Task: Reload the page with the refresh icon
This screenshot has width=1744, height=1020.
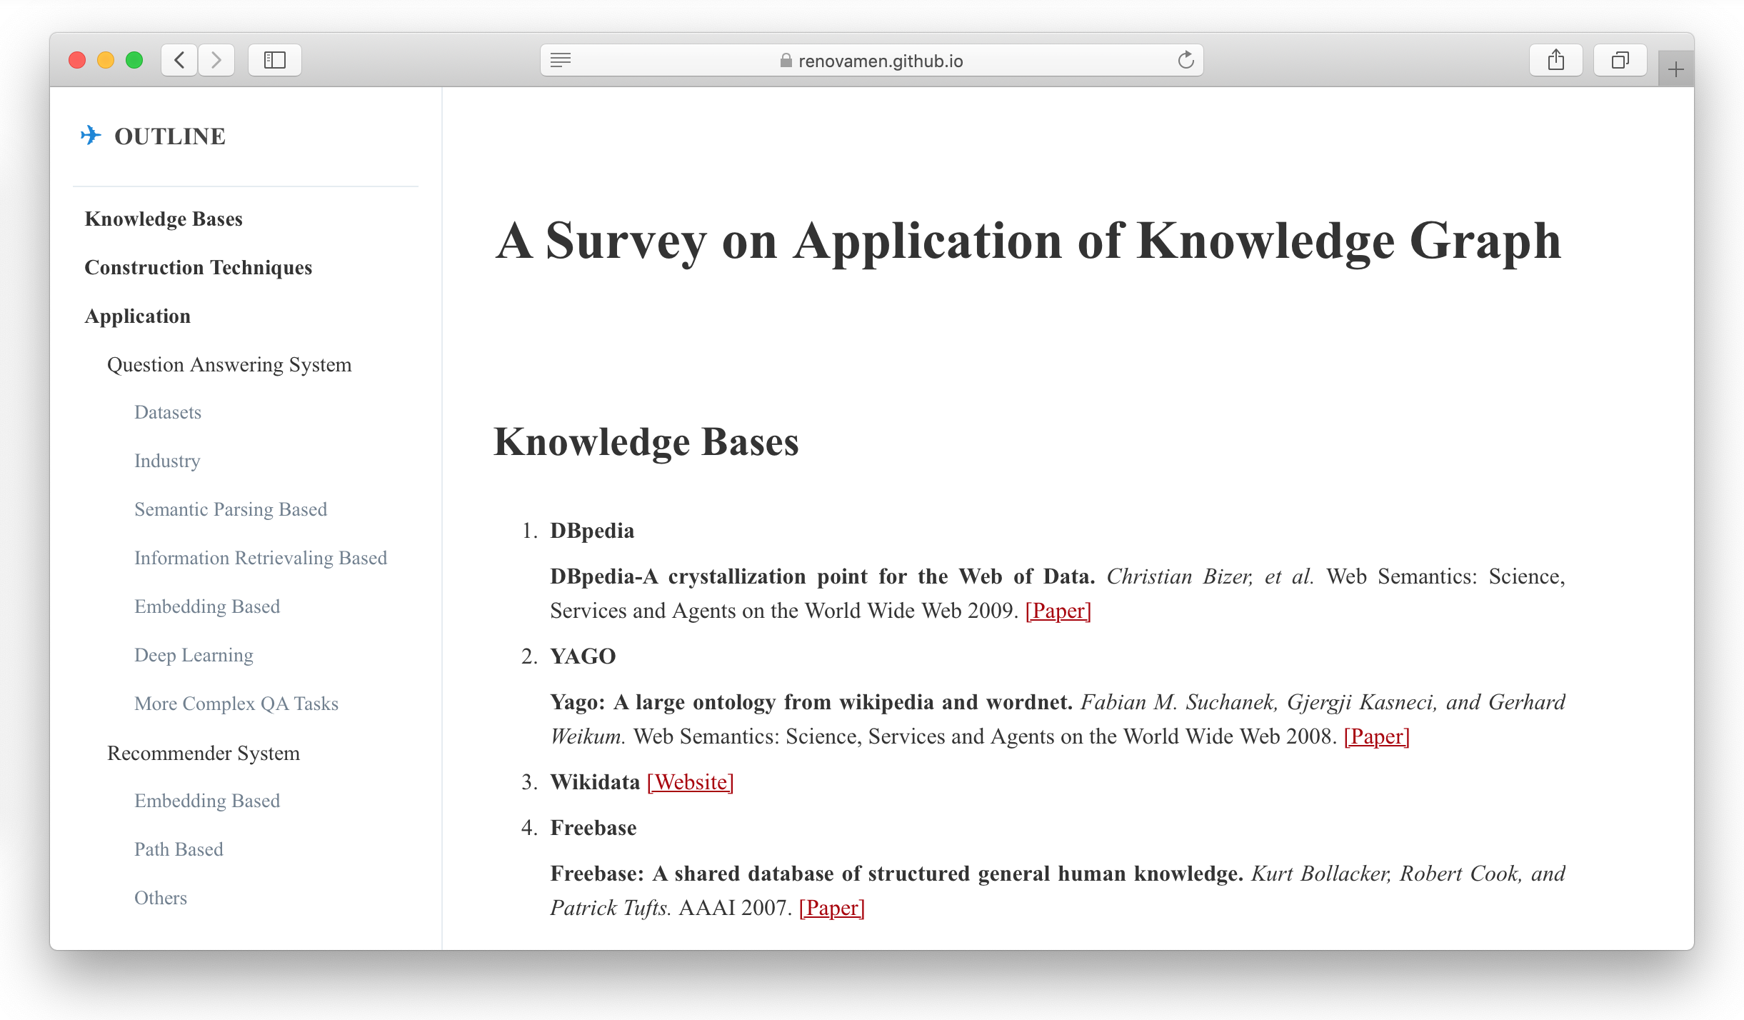Action: point(1186,60)
